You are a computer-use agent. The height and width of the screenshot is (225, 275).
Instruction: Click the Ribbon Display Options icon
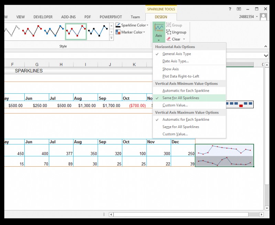tap(239, 9)
